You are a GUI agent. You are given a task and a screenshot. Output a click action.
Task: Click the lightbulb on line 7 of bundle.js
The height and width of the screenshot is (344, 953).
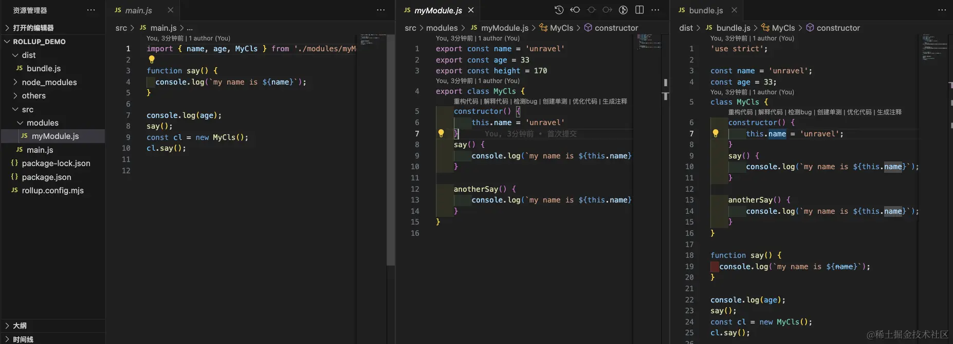pyautogui.click(x=715, y=133)
